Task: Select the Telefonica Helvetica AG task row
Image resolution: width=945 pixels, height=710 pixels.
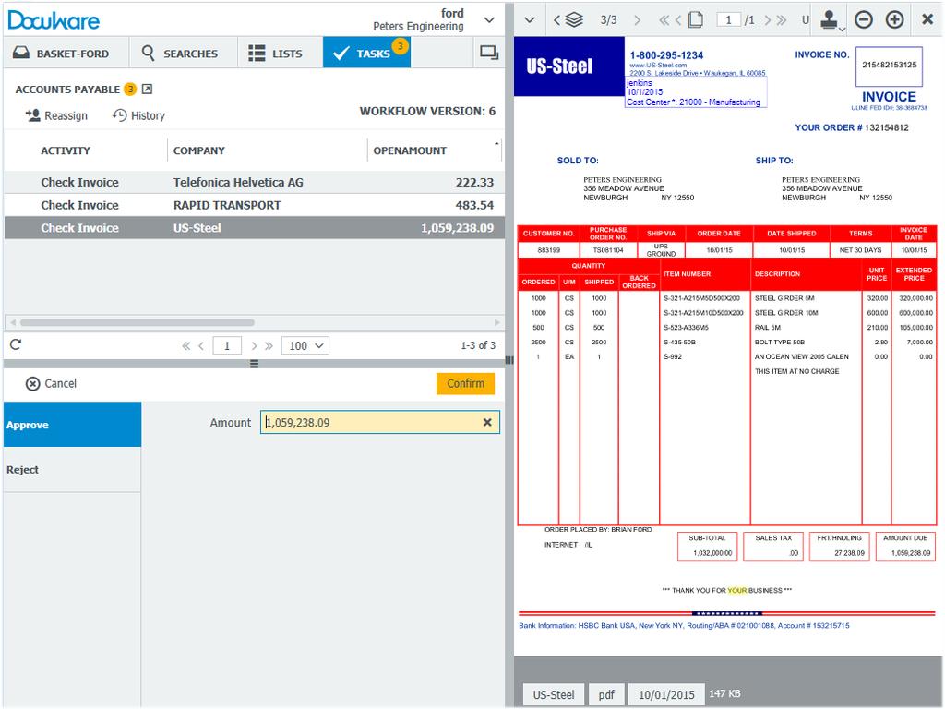Action: pos(255,182)
